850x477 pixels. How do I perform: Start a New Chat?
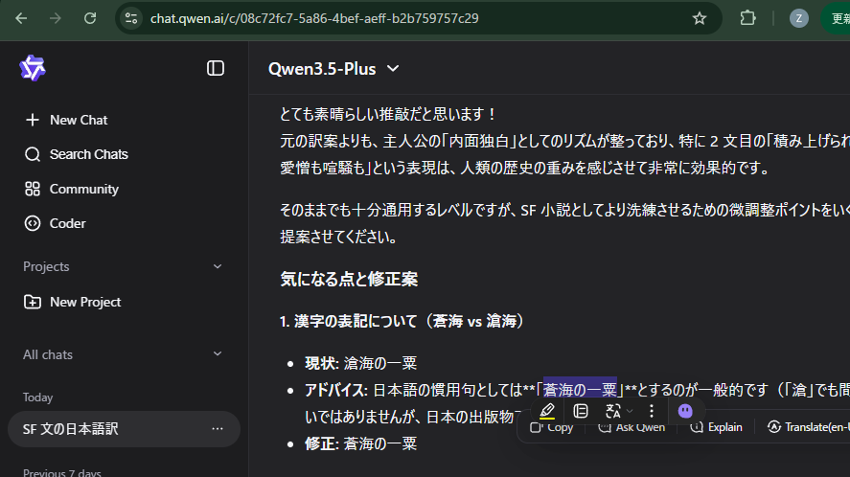[x=66, y=120]
